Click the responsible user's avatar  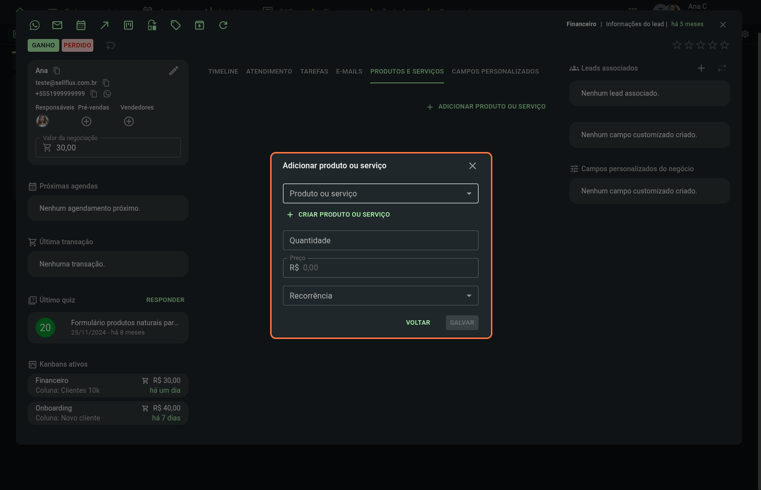click(42, 121)
